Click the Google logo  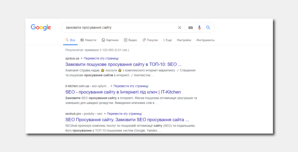coord(41,28)
